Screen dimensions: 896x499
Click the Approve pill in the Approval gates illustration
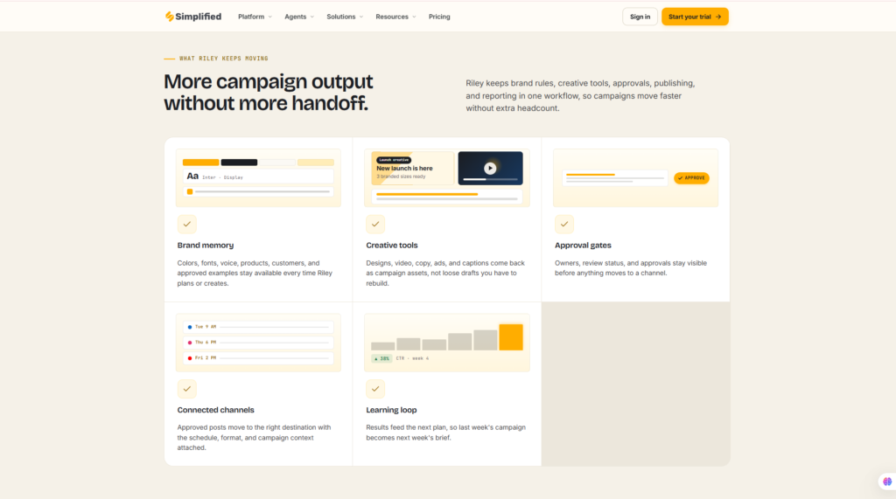coord(691,178)
